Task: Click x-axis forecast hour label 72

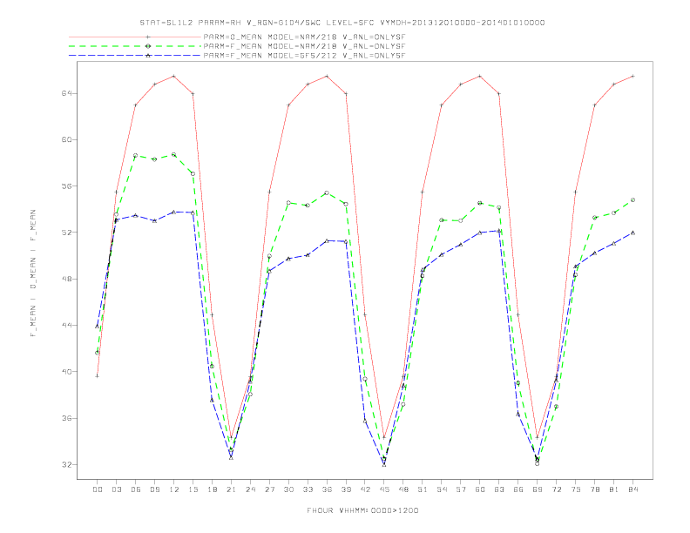Action: [x=557, y=489]
